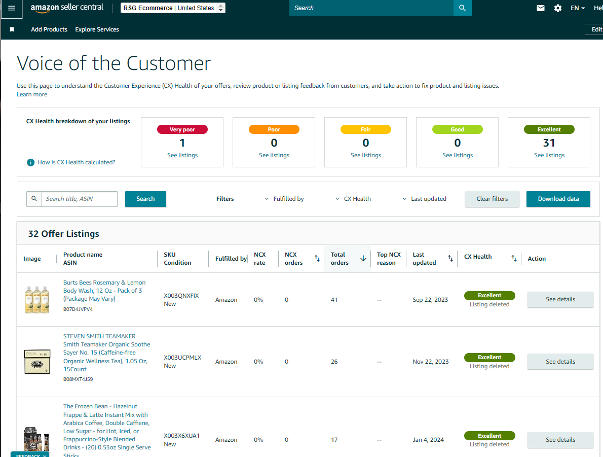See listings under Very poor

click(x=182, y=155)
